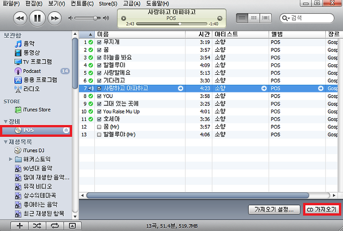Set max volume with loud speaker icon
Viewport: 343px width, 231px height.
click(106, 18)
